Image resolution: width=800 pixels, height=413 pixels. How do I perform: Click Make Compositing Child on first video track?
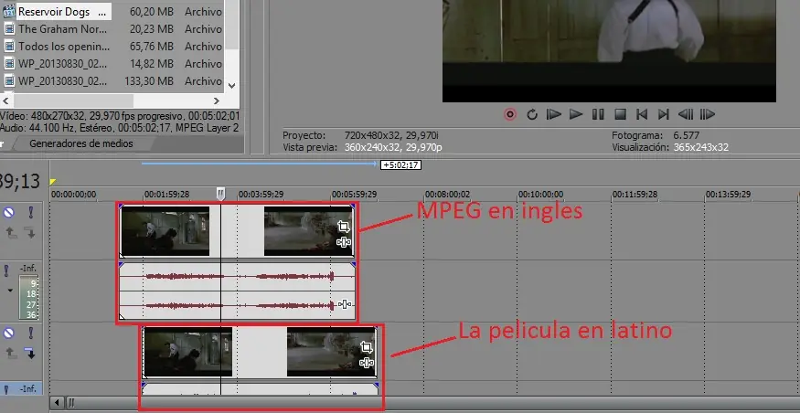pos(30,233)
